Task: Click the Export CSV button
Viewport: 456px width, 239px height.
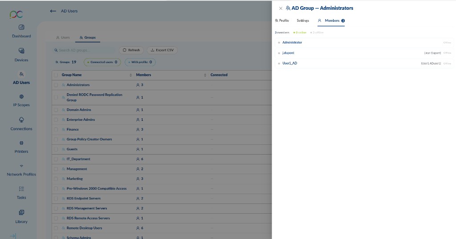Action: [x=162, y=50]
